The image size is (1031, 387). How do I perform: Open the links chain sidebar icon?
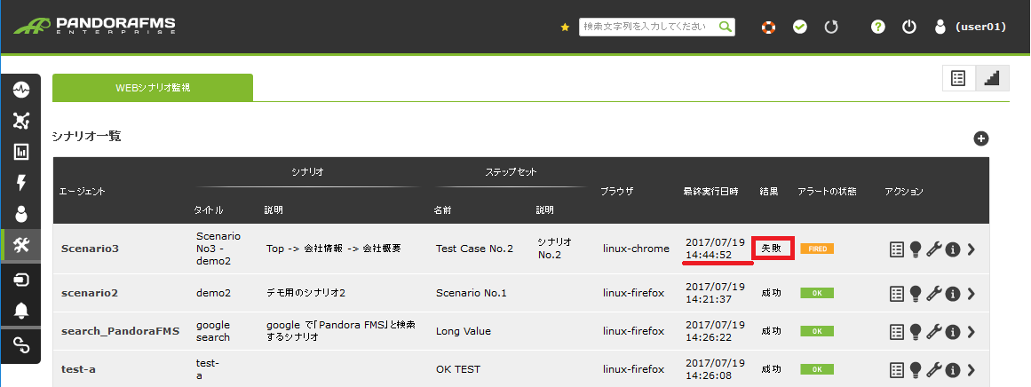(21, 344)
